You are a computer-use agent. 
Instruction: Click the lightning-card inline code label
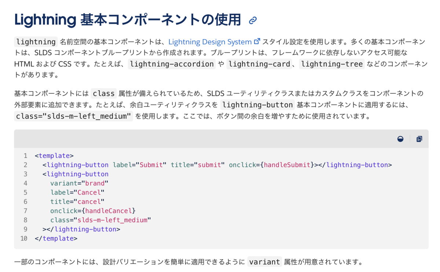259,64
